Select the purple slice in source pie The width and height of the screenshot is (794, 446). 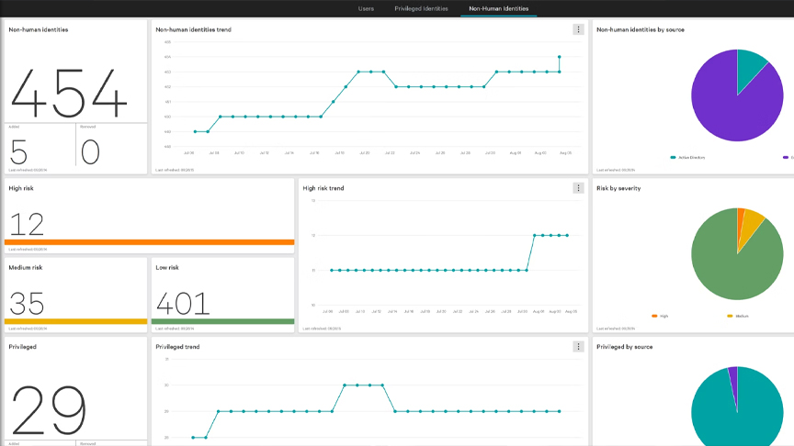click(x=729, y=108)
